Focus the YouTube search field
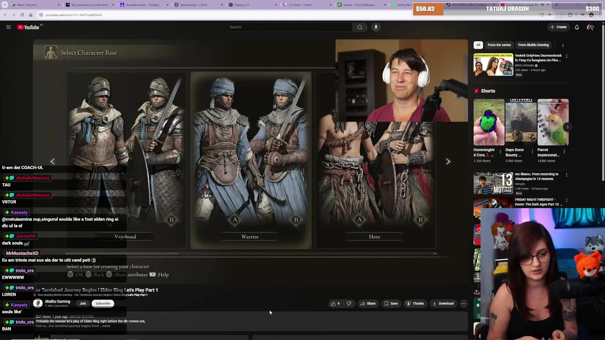The image size is (605, 340). point(289,27)
